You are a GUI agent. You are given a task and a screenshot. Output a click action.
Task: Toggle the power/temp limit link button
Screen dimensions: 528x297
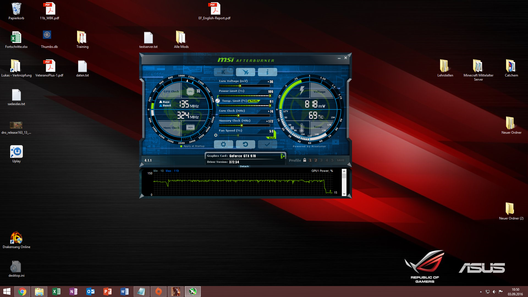point(218,101)
